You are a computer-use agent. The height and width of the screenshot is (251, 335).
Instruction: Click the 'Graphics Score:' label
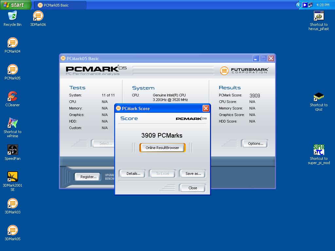[x=232, y=115]
